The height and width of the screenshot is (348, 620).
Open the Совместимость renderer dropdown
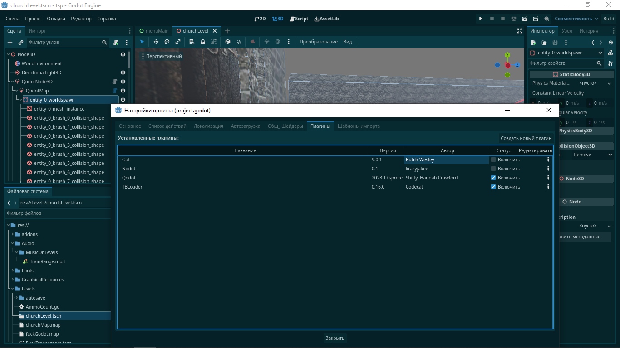[x=577, y=19]
